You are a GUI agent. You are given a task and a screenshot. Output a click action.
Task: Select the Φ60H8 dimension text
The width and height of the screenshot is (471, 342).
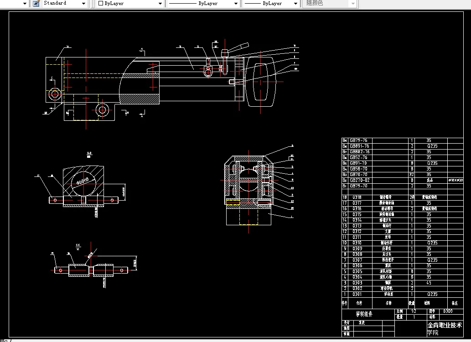coord(83,181)
